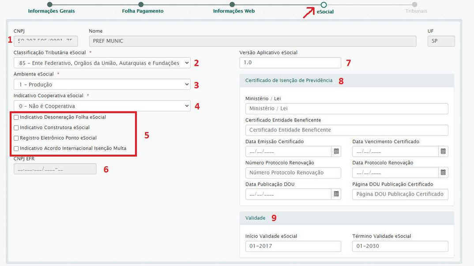The image size is (474, 266).
Task: Click the Tribunais step circle
Action: [414, 4]
